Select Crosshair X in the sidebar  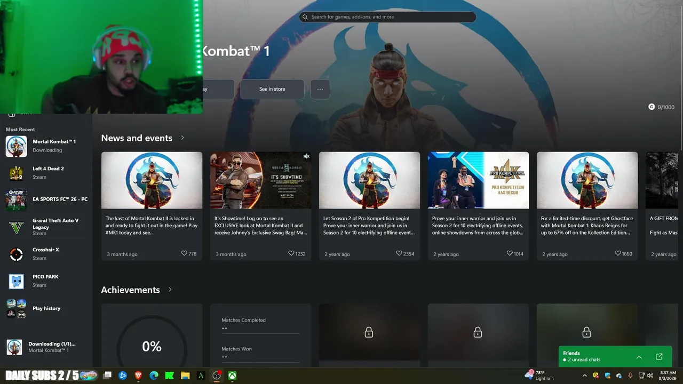pos(46,254)
